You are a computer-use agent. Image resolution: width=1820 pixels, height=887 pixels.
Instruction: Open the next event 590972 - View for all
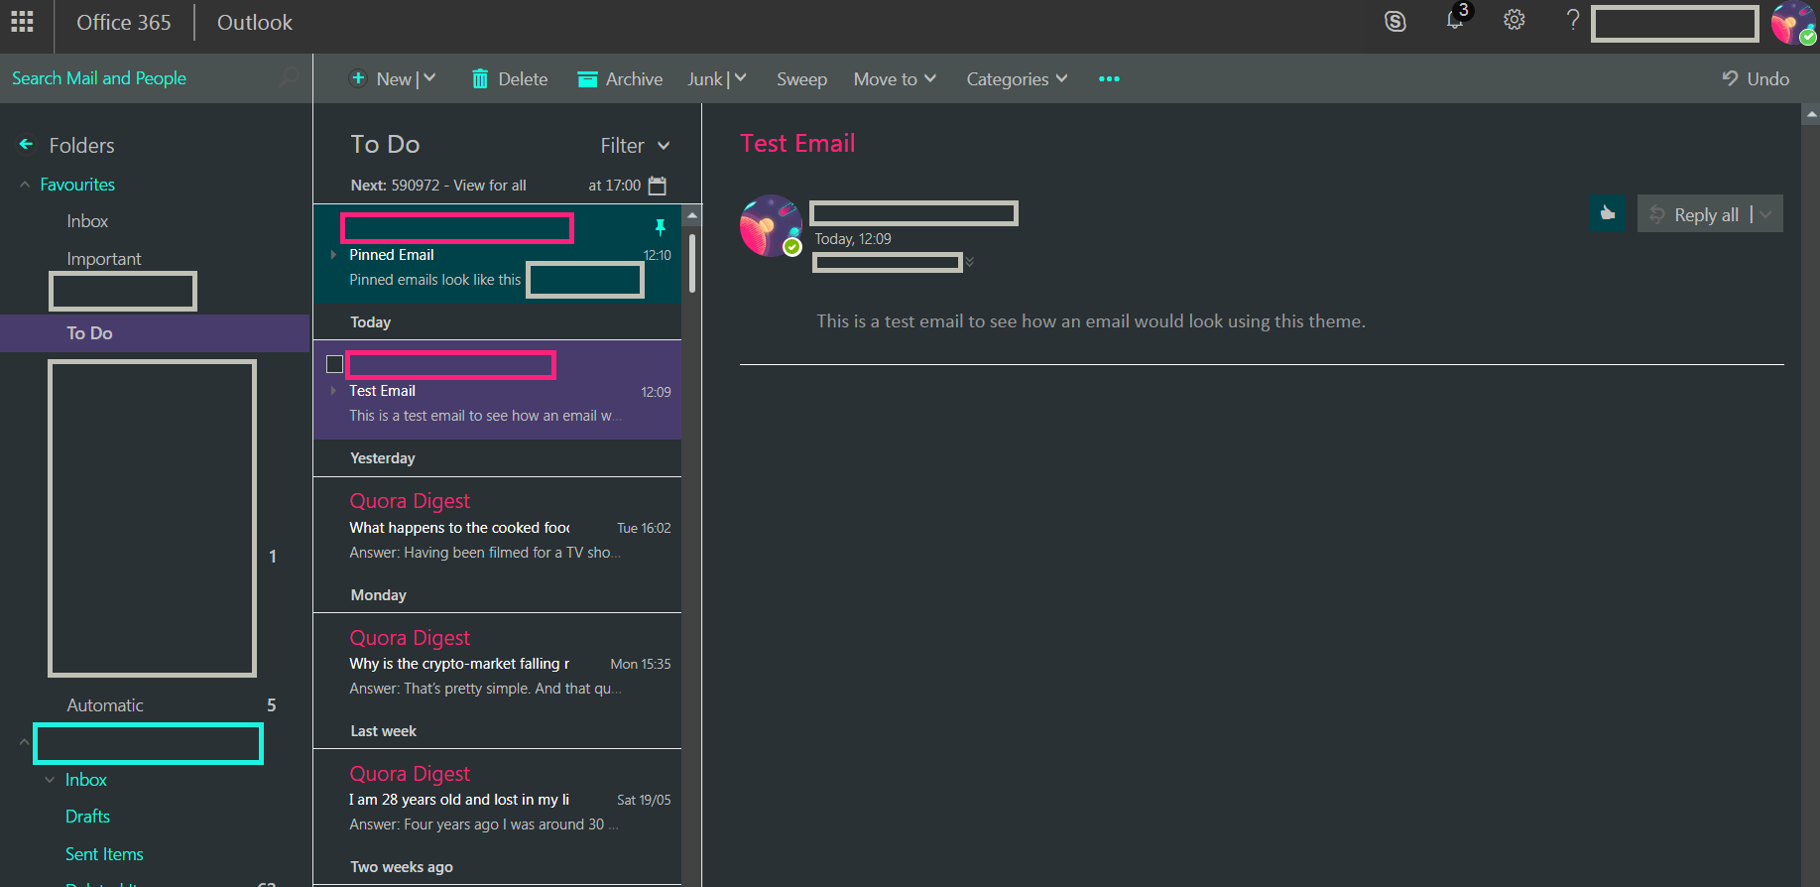point(459,186)
